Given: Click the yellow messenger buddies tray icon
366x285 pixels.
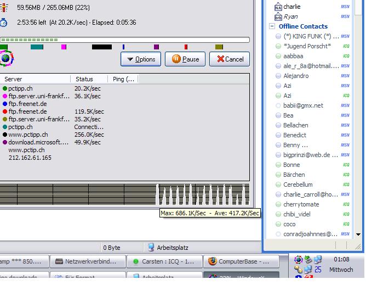Looking at the screenshot, I should 298,270.
